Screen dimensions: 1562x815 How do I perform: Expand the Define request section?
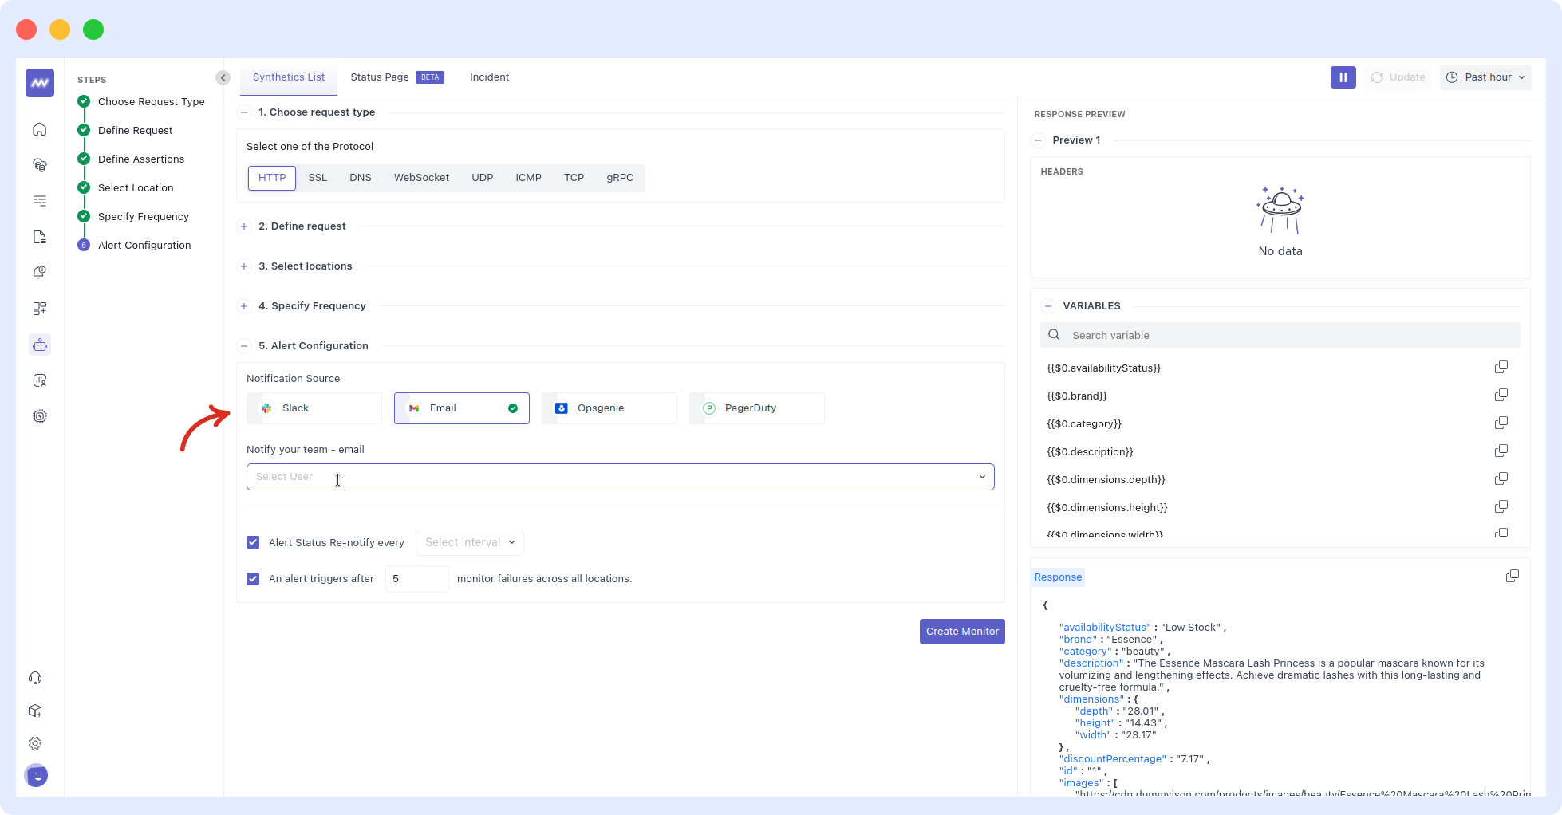(244, 226)
